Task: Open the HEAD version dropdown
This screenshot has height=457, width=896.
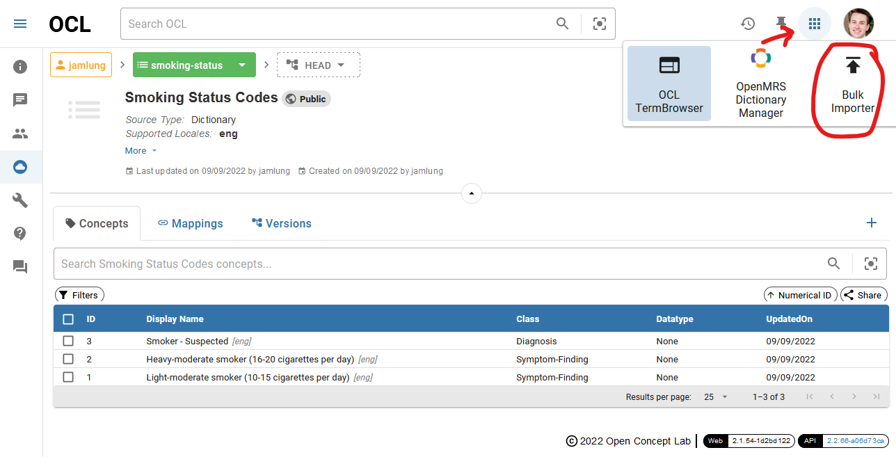Action: (319, 65)
